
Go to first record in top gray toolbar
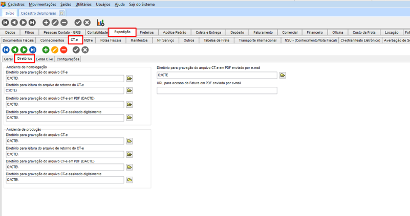(x=5, y=22)
